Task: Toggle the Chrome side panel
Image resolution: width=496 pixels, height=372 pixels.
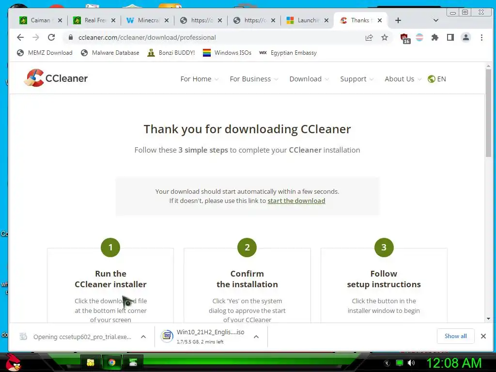Action: tap(450, 37)
